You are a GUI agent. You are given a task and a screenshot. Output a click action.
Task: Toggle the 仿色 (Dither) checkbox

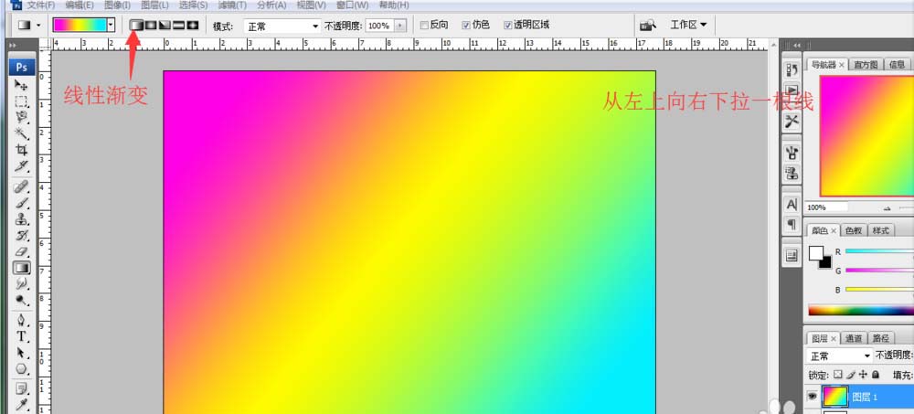467,25
